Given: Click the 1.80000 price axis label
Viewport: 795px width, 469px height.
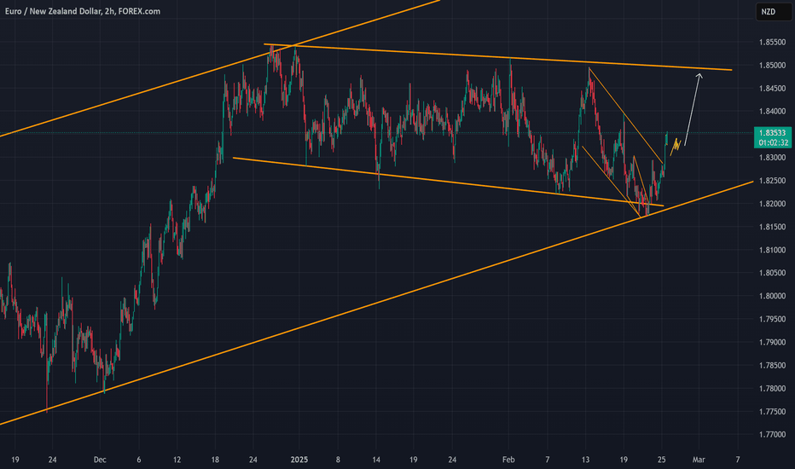Looking at the screenshot, I should pos(772,296).
